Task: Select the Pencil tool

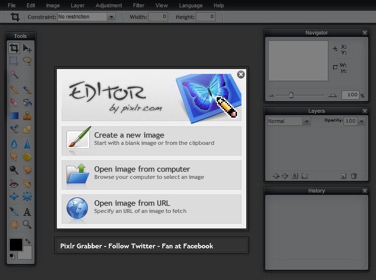Action: [14, 90]
